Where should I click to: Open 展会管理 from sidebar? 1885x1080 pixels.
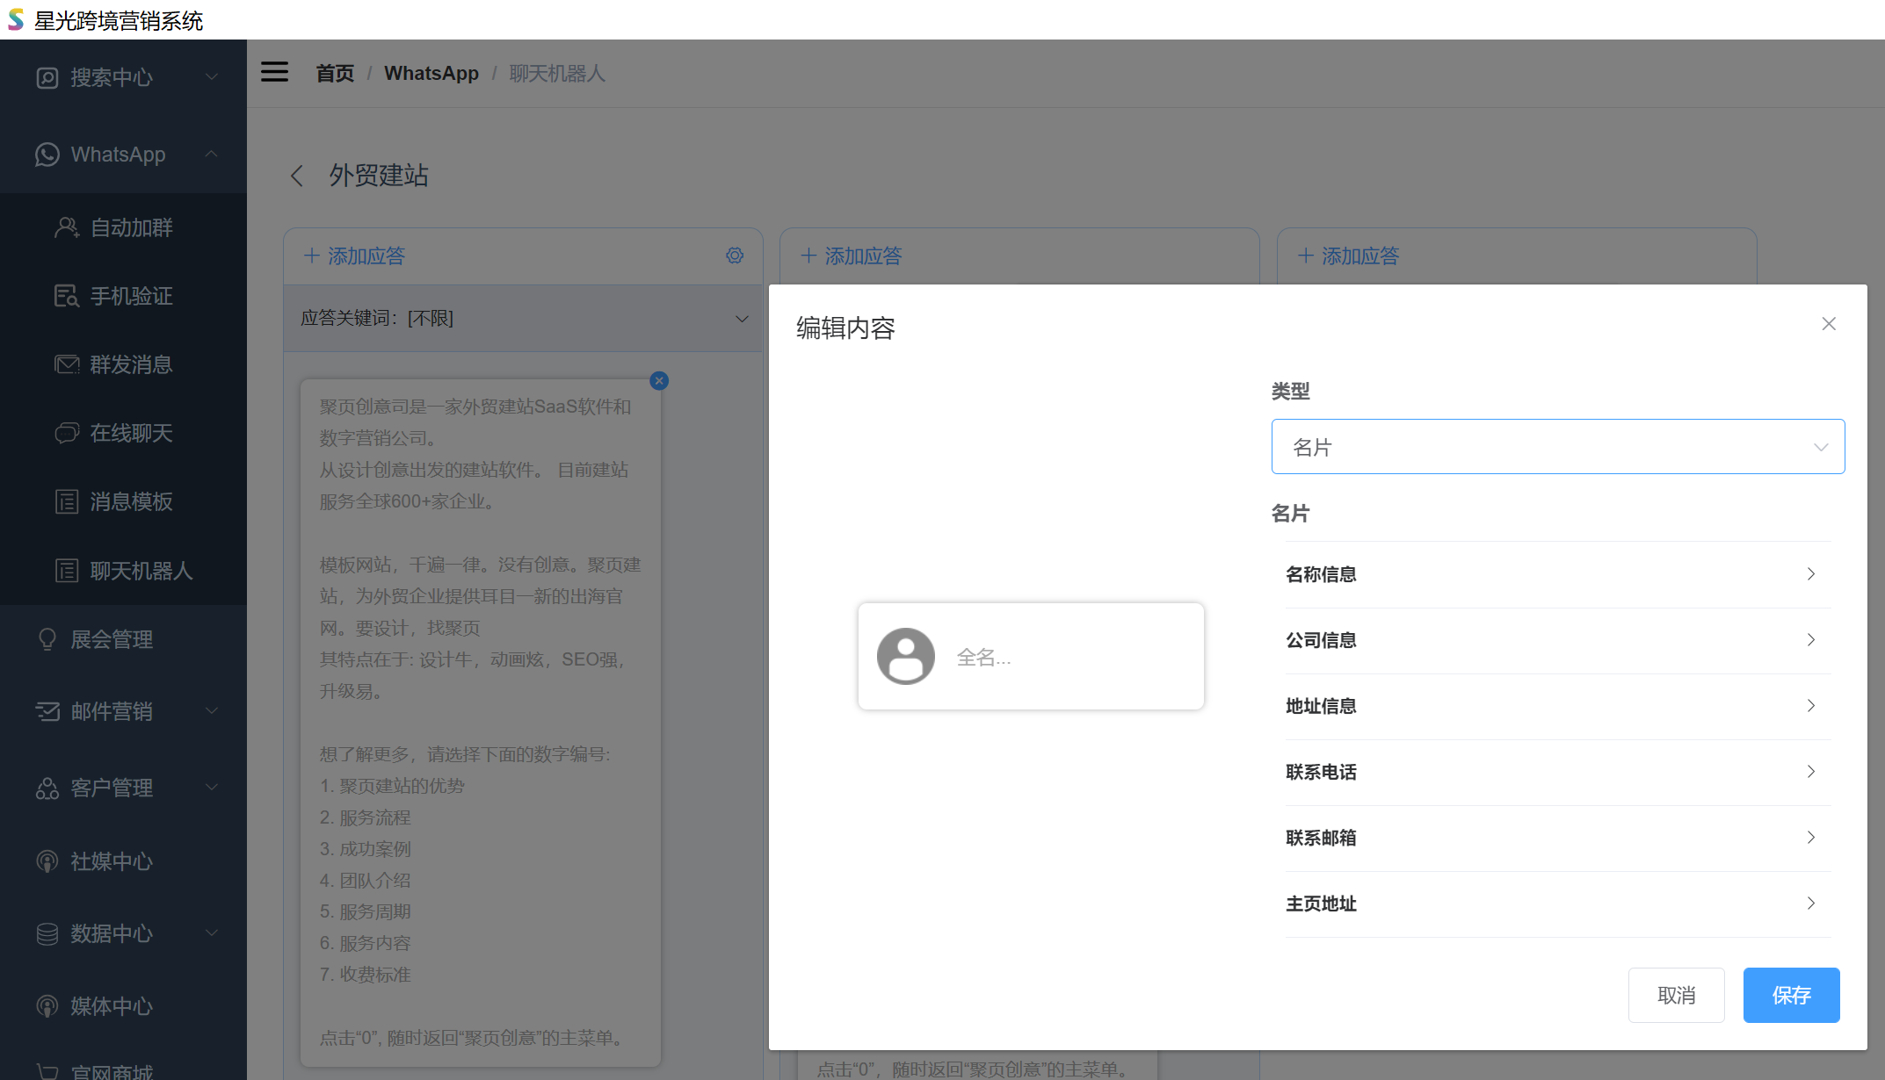pyautogui.click(x=112, y=639)
